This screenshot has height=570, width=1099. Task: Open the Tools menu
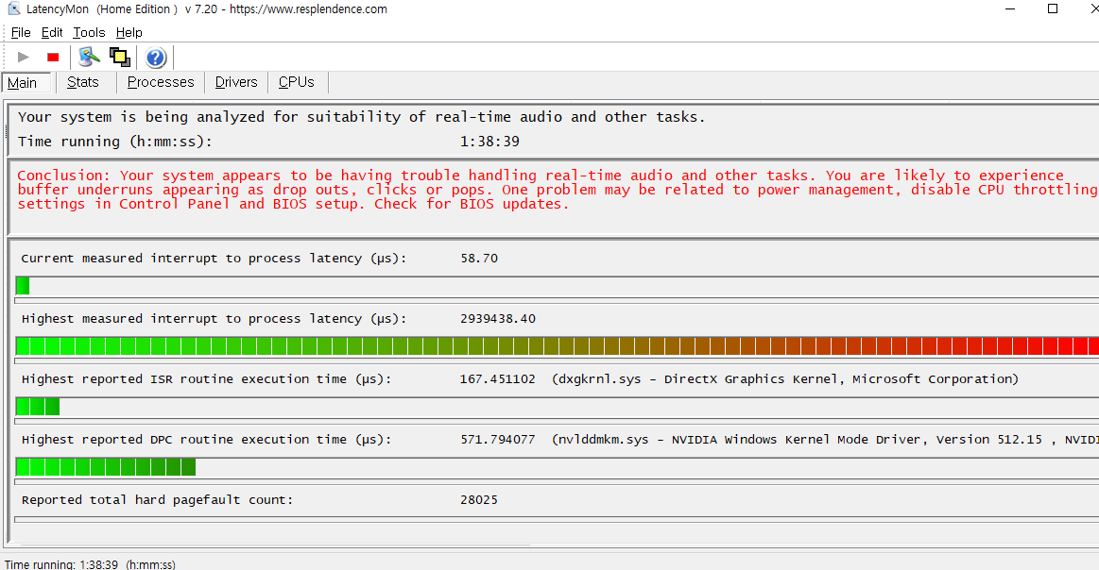[89, 32]
